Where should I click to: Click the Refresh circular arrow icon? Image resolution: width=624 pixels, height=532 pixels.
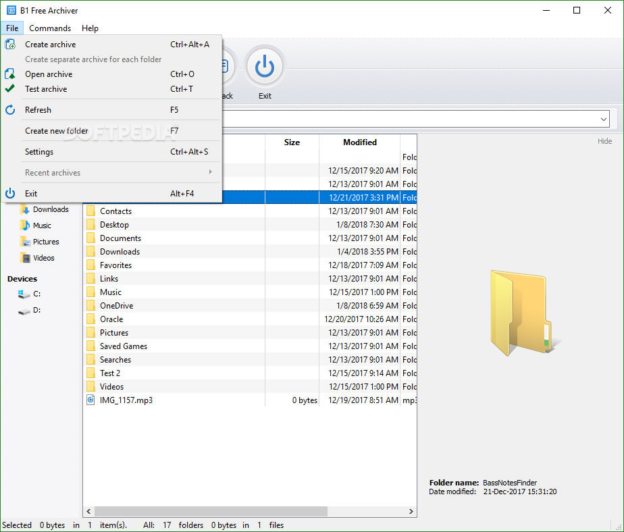(10, 110)
